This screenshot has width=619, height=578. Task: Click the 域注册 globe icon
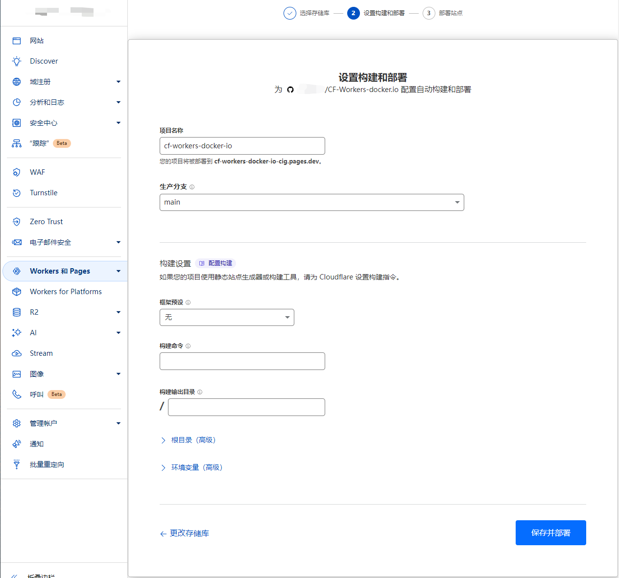[17, 82]
